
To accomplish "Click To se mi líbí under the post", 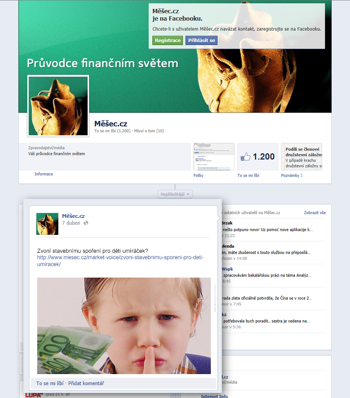I will click(50, 383).
